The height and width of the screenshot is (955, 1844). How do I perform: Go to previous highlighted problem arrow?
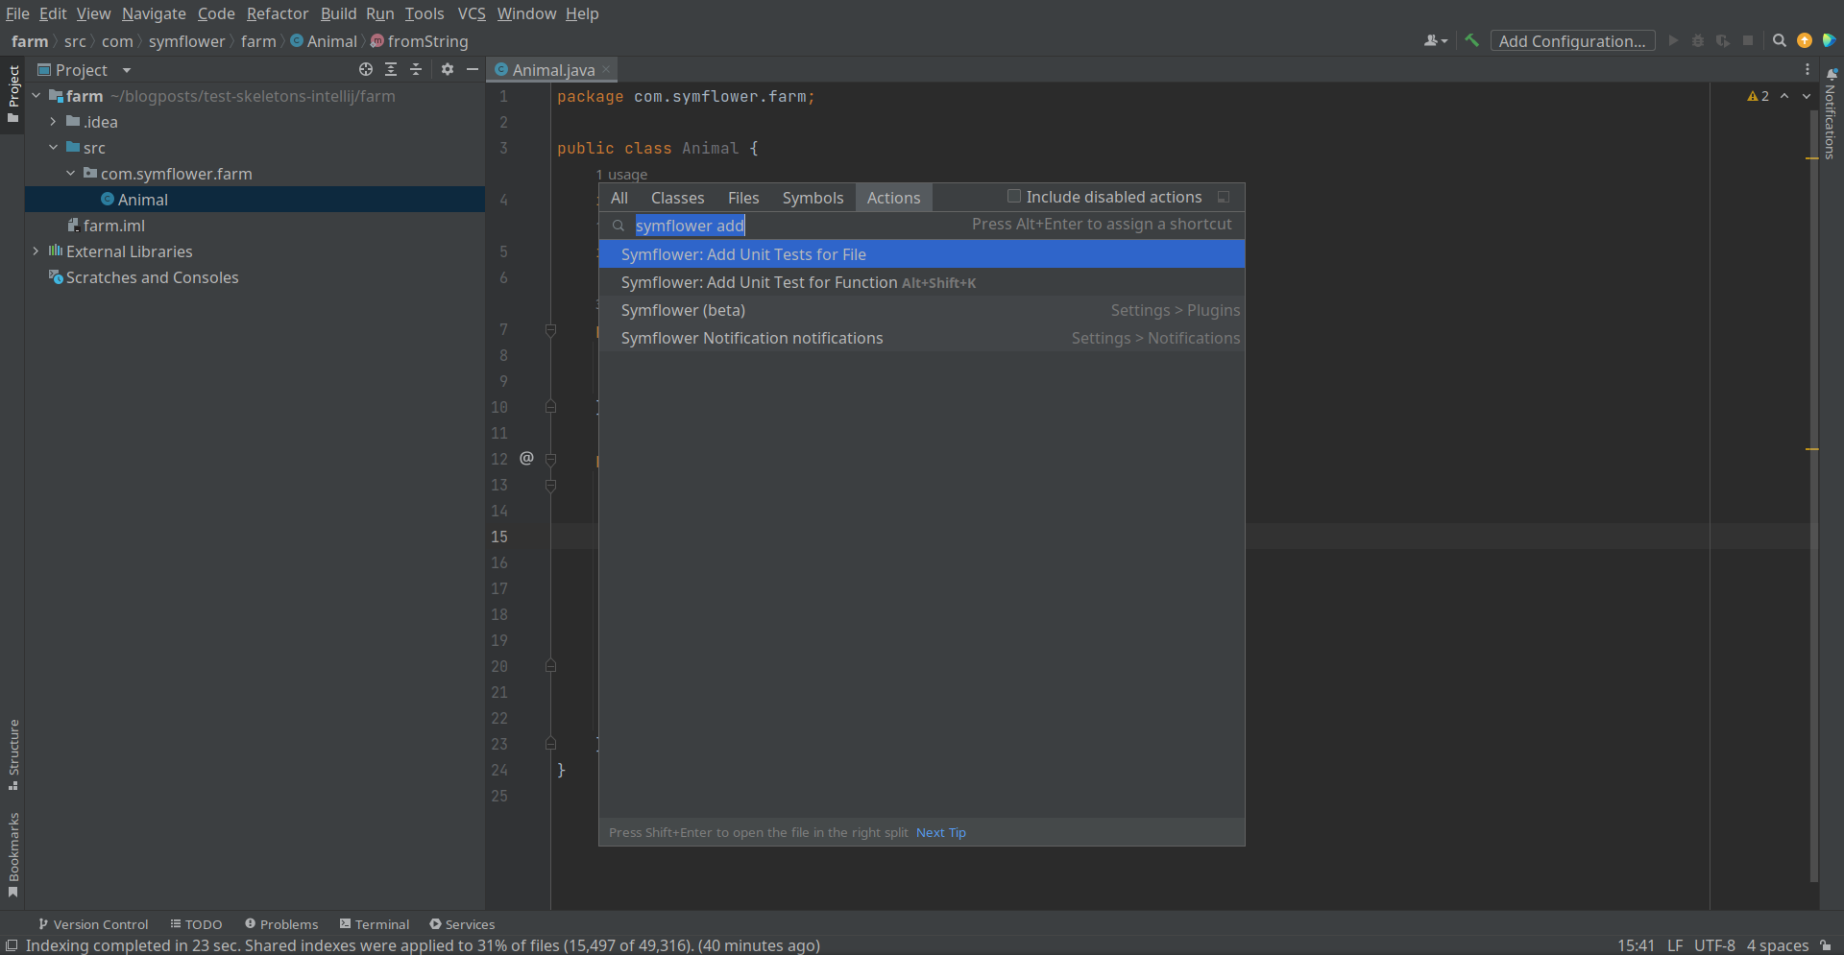[1784, 96]
